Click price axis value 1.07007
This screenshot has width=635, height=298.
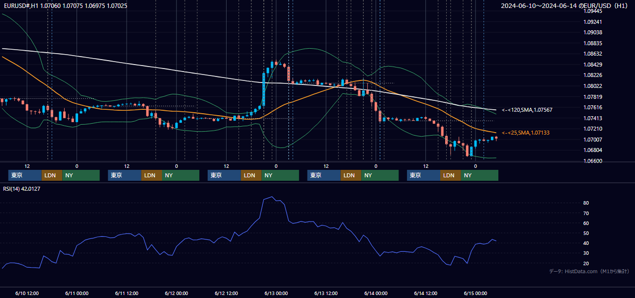point(593,140)
